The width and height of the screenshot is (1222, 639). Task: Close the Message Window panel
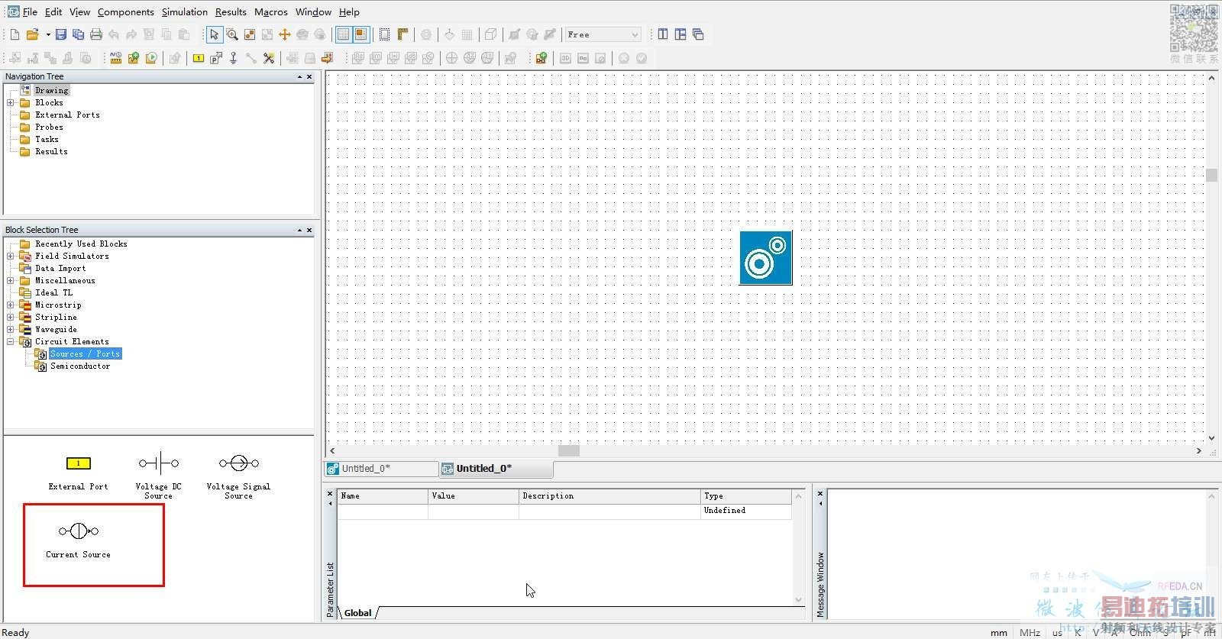point(820,494)
